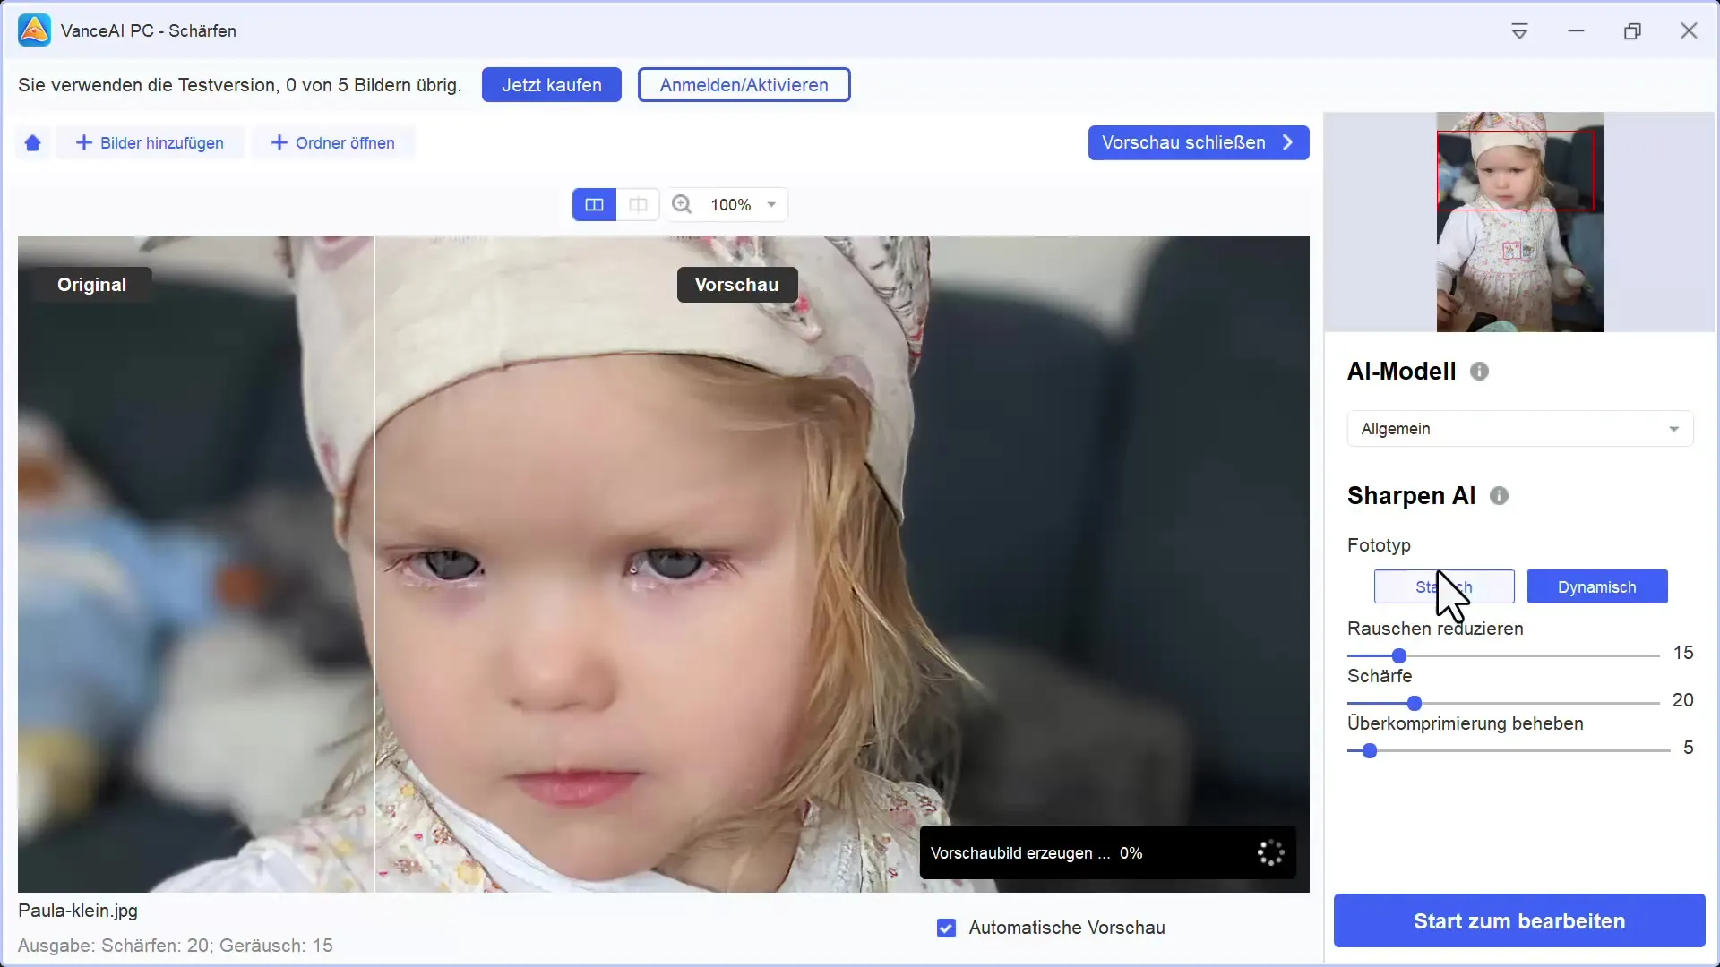Click Vorschau schließen button

pyautogui.click(x=1199, y=143)
